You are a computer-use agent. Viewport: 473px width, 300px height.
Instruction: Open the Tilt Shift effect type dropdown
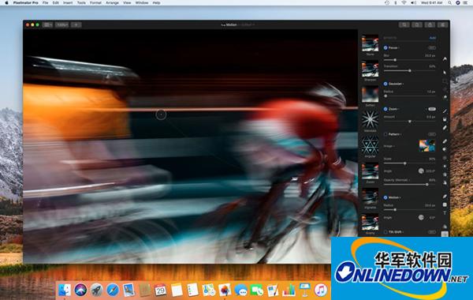[x=396, y=232]
